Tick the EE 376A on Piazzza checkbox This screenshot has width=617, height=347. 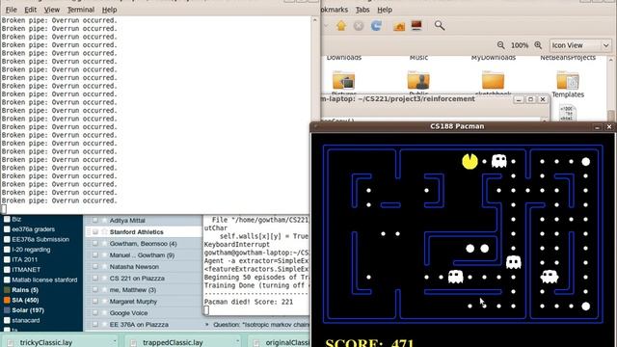click(x=94, y=325)
